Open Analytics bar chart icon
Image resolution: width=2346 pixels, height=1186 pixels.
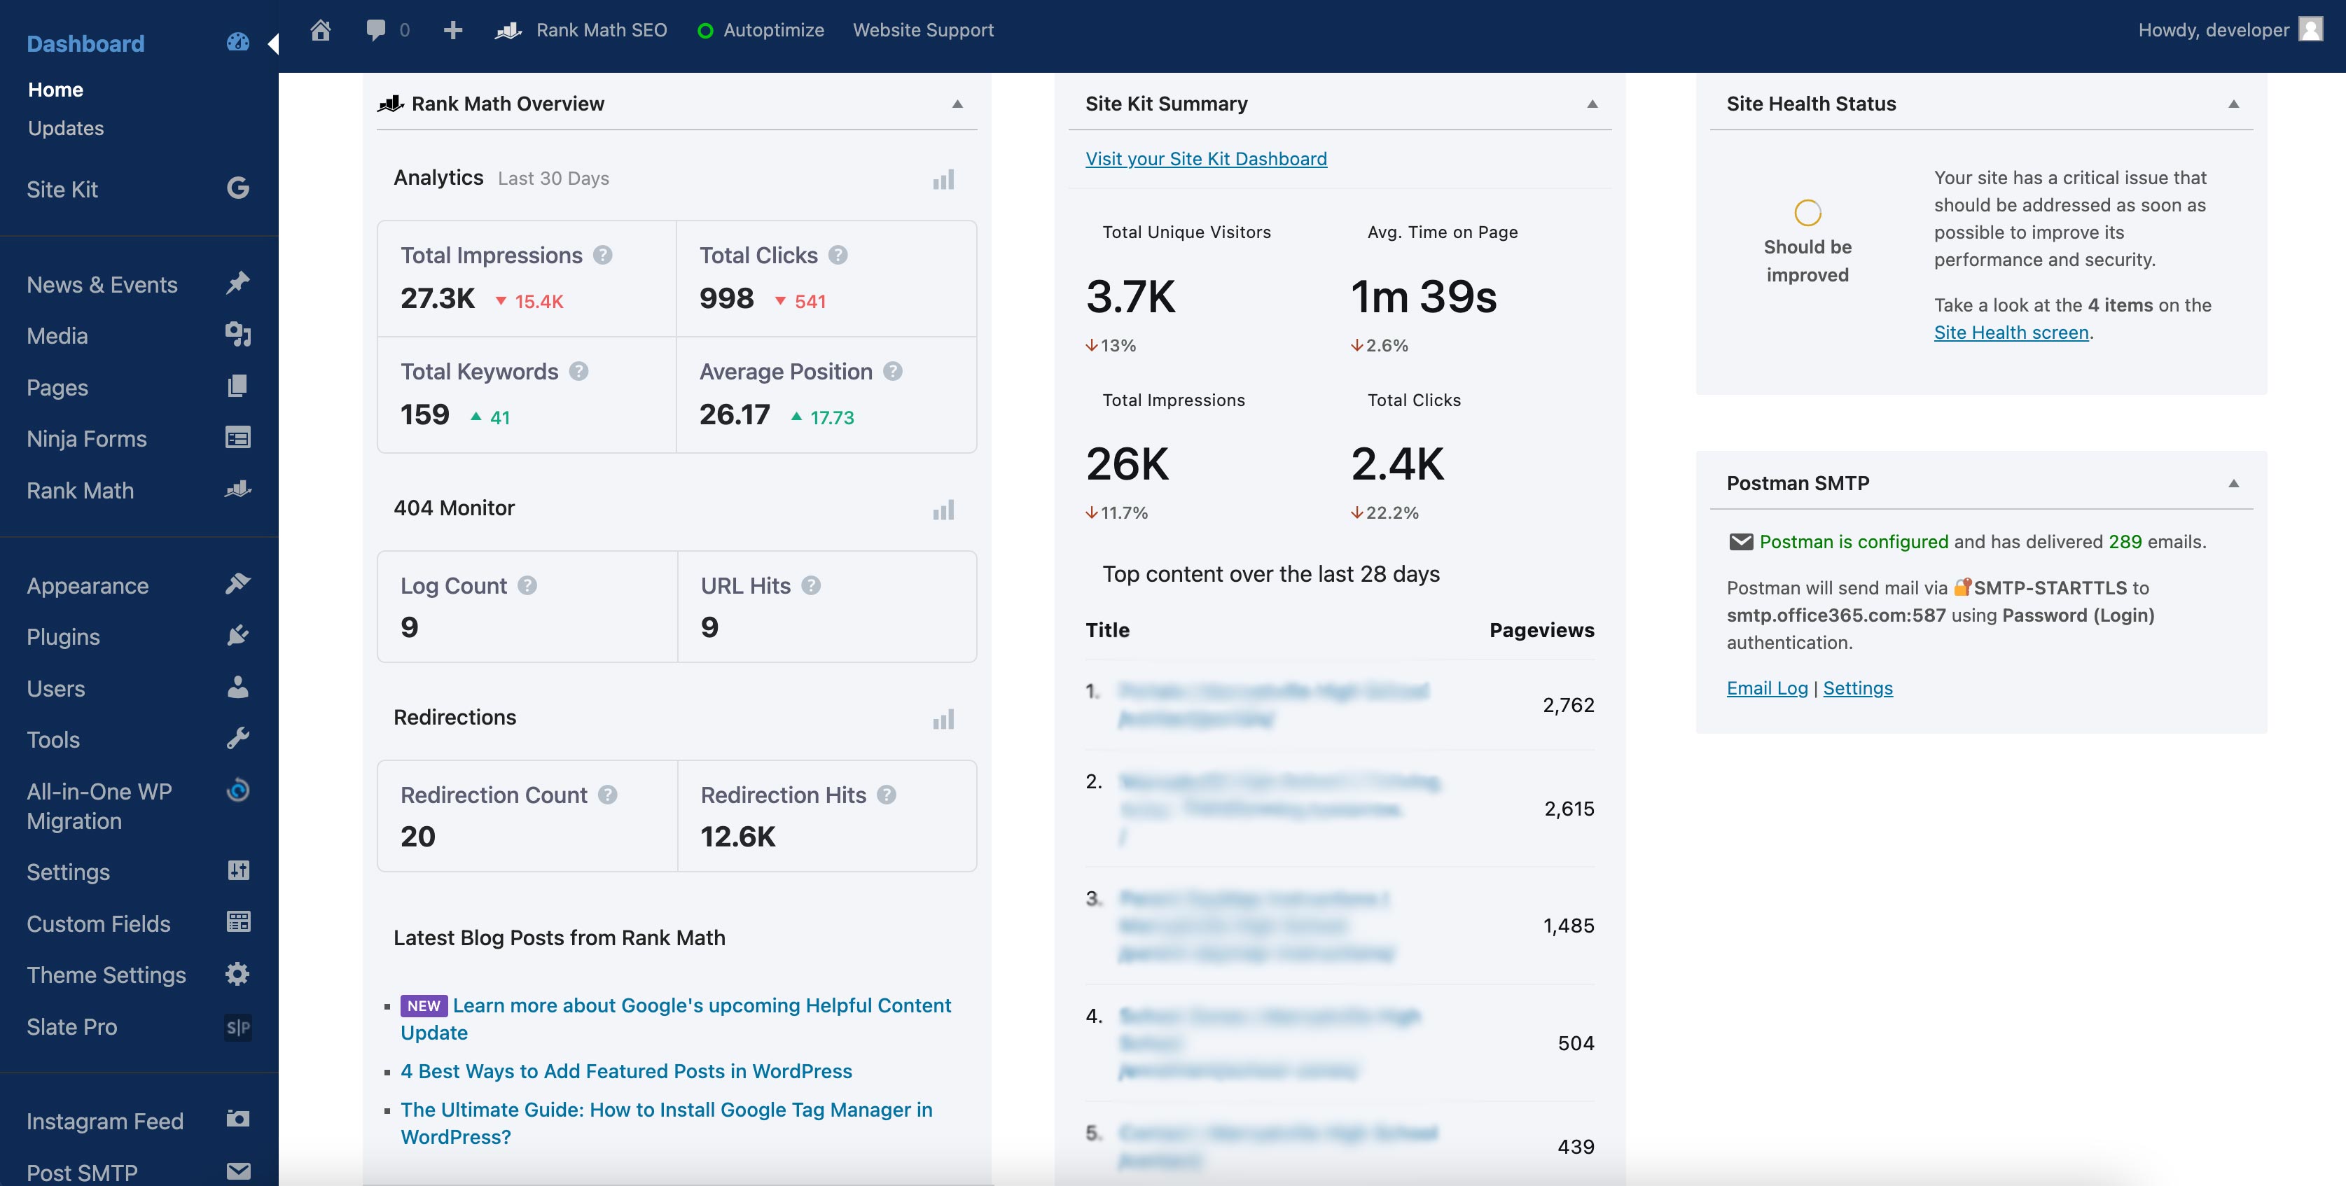coord(943,179)
